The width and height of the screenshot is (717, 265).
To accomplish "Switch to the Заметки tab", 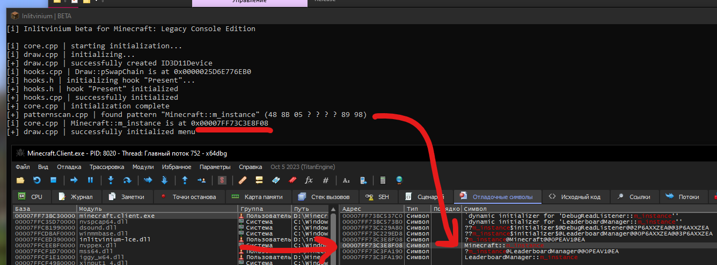I will (x=128, y=197).
